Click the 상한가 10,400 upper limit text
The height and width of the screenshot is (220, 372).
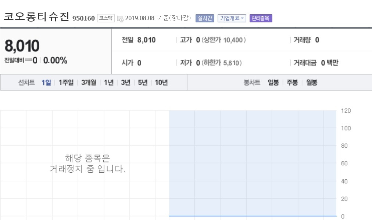(223, 40)
